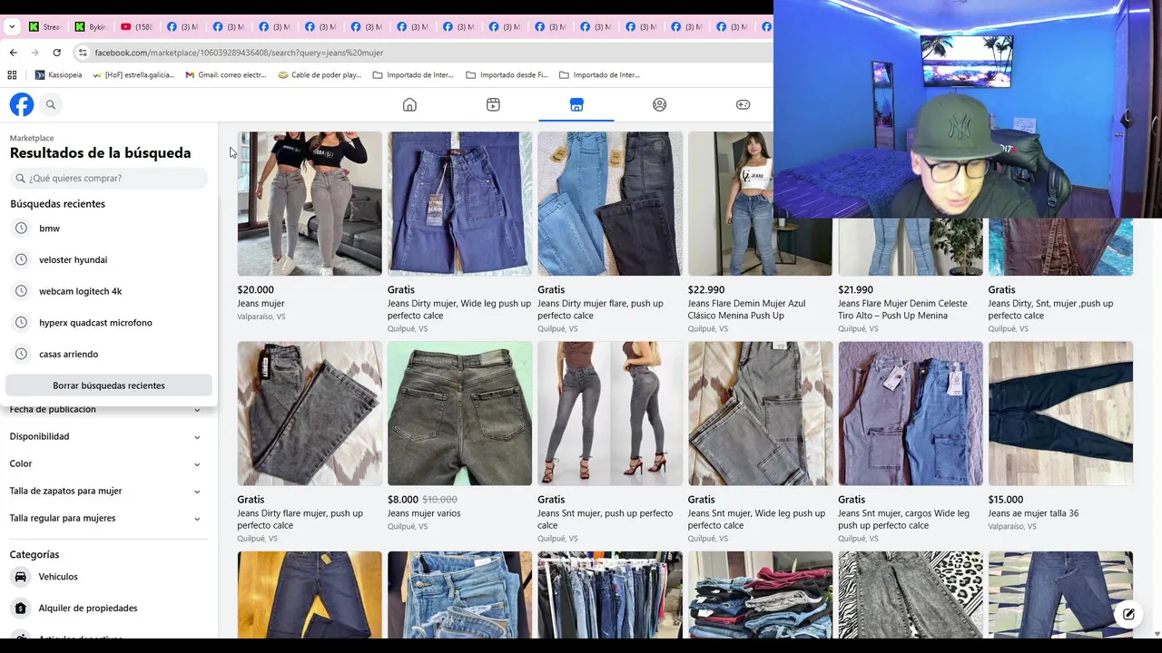1162x653 pixels.
Task: Open the clothing rack of jeans photo
Action: tap(610, 594)
